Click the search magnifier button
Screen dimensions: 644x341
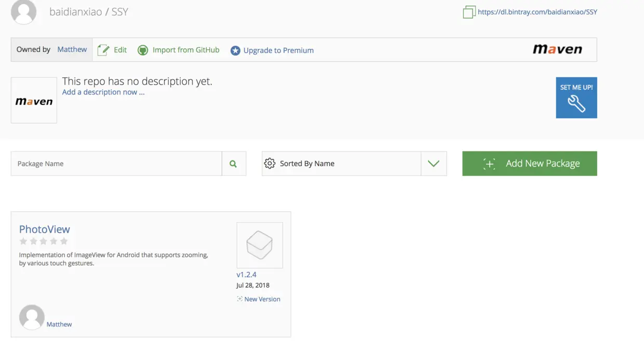click(x=234, y=163)
